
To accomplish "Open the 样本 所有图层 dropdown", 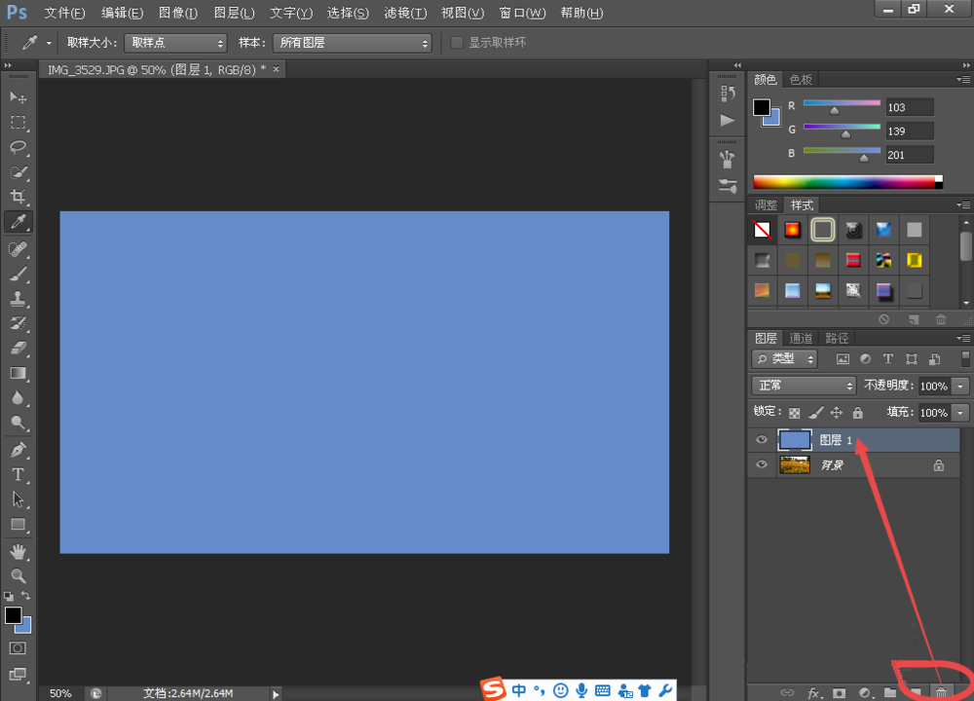I will tap(351, 43).
